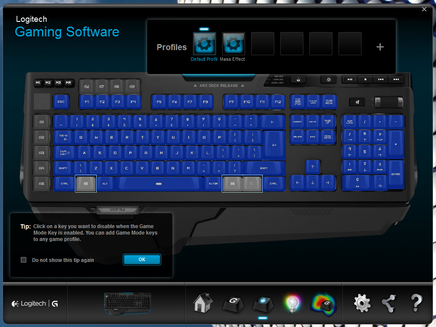Toggle the right SHIFT key
The width and height of the screenshot is (436, 327).
click(264, 168)
